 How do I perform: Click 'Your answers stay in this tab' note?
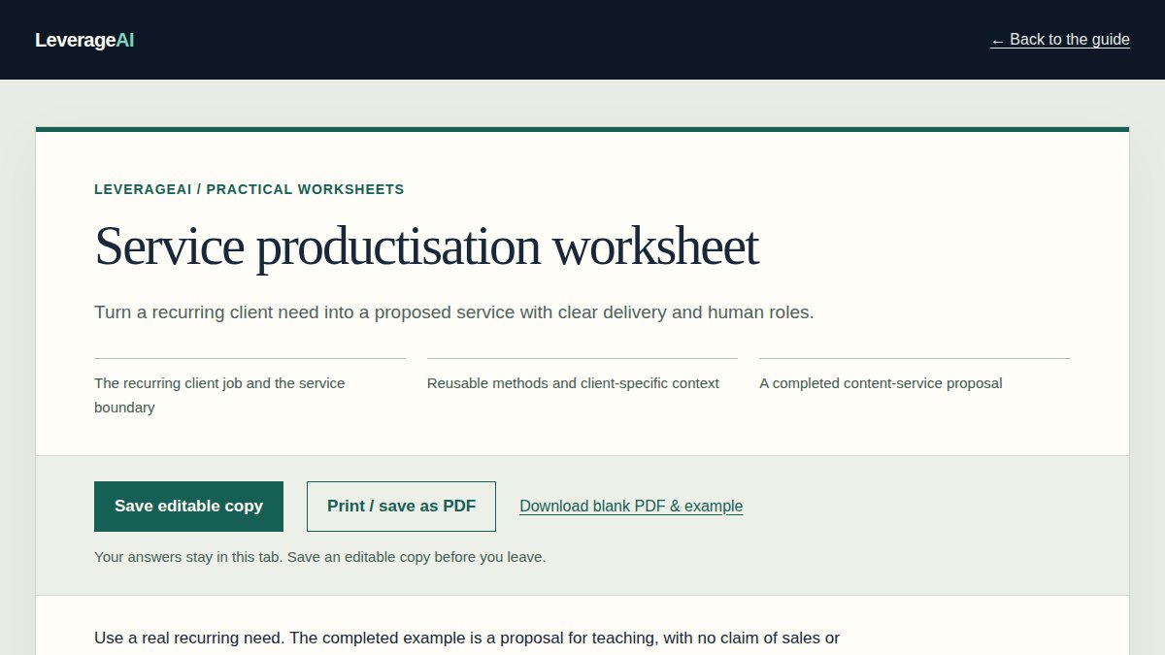click(x=320, y=557)
